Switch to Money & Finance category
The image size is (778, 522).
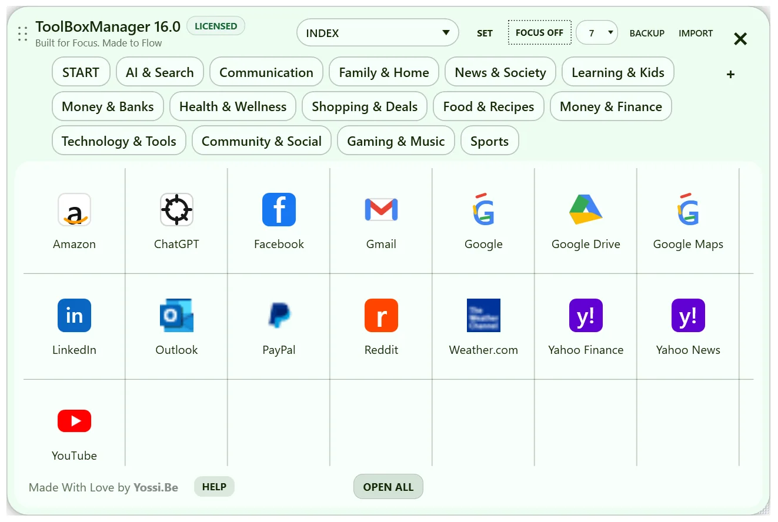611,106
